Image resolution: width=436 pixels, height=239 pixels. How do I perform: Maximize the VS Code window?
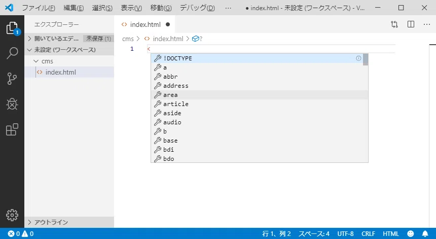click(401, 8)
